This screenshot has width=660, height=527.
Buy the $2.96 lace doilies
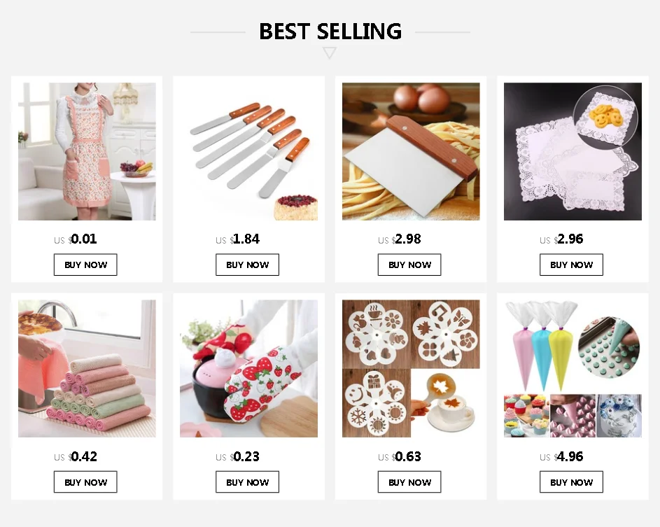572,265
